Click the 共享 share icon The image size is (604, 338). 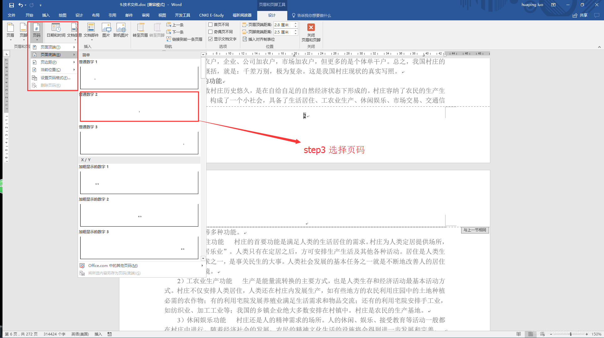tap(580, 15)
